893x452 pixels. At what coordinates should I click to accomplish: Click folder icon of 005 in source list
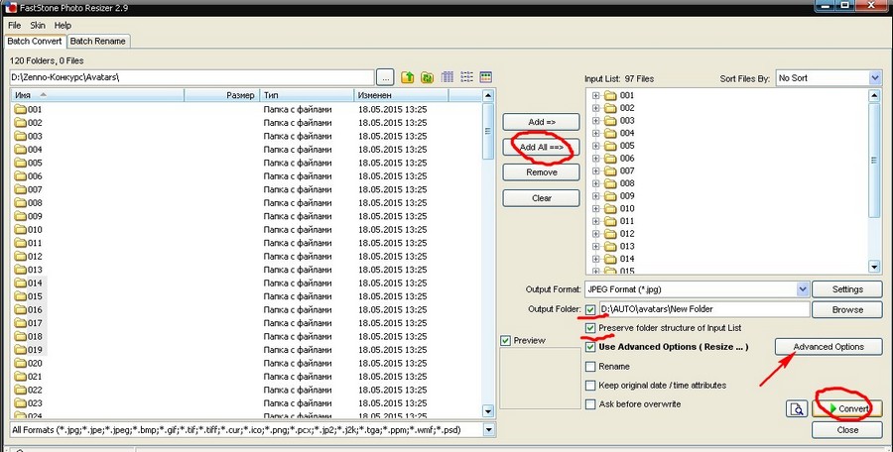pyautogui.click(x=21, y=163)
